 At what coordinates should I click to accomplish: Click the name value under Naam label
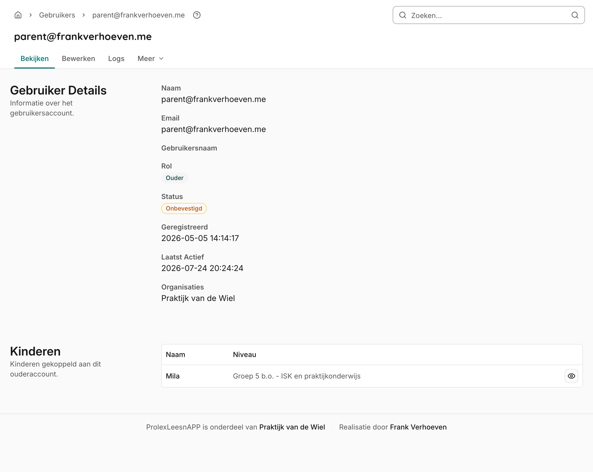click(x=213, y=99)
